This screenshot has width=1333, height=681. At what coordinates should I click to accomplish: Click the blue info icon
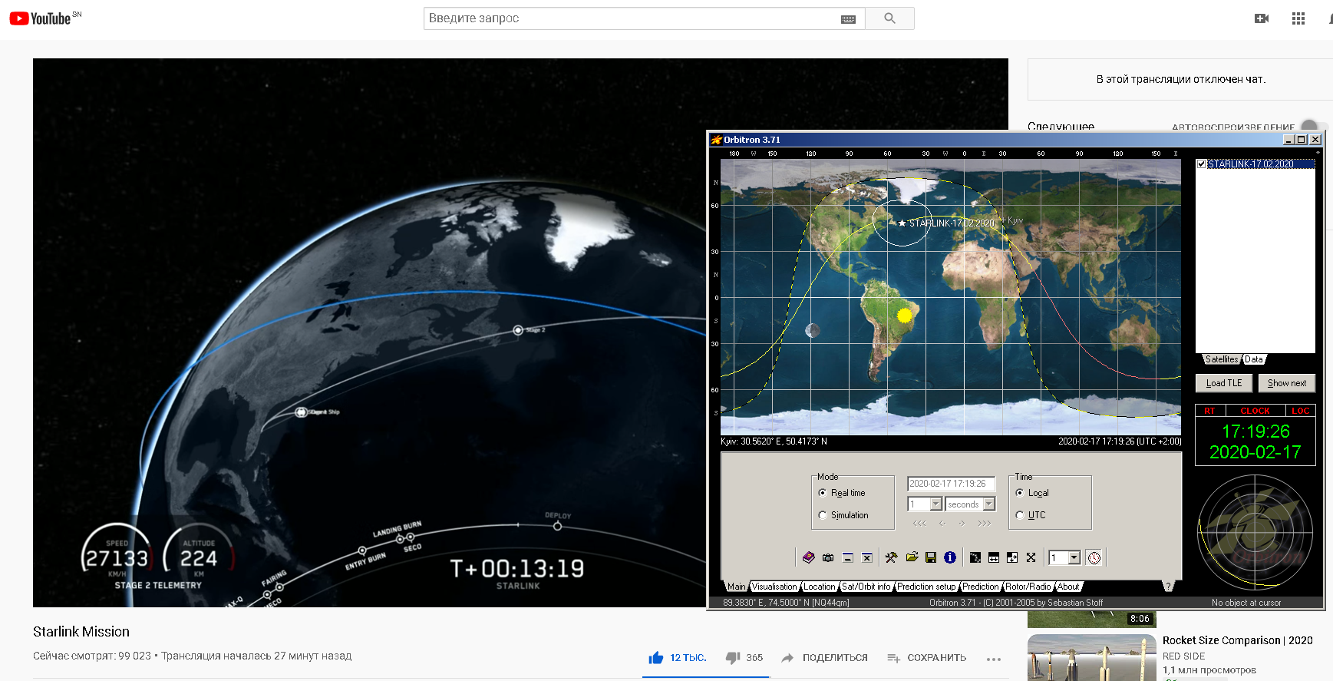[950, 557]
